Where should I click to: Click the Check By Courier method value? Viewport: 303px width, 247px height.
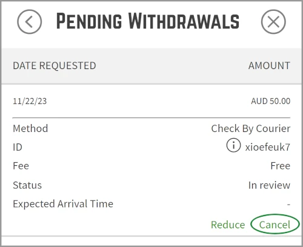tap(251, 128)
